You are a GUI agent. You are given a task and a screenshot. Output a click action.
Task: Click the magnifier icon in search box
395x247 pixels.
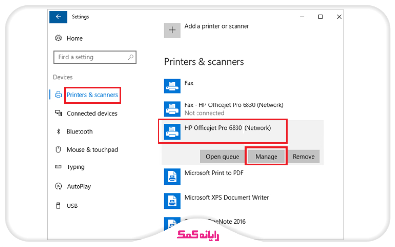[x=131, y=57]
